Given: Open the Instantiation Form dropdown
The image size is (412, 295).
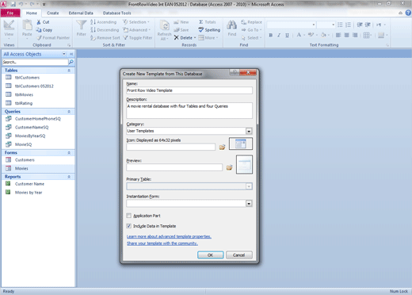Looking at the screenshot, I should click(x=249, y=203).
